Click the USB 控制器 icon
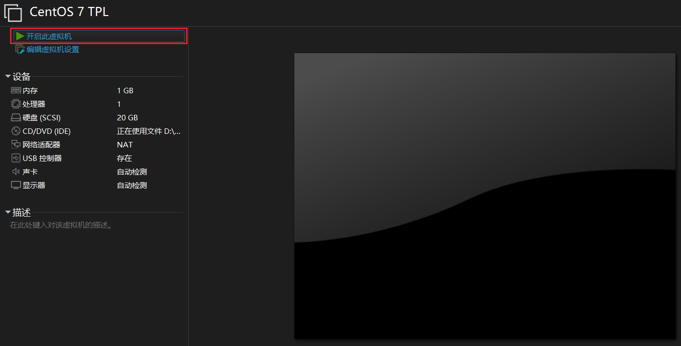681x346 pixels. coord(16,158)
